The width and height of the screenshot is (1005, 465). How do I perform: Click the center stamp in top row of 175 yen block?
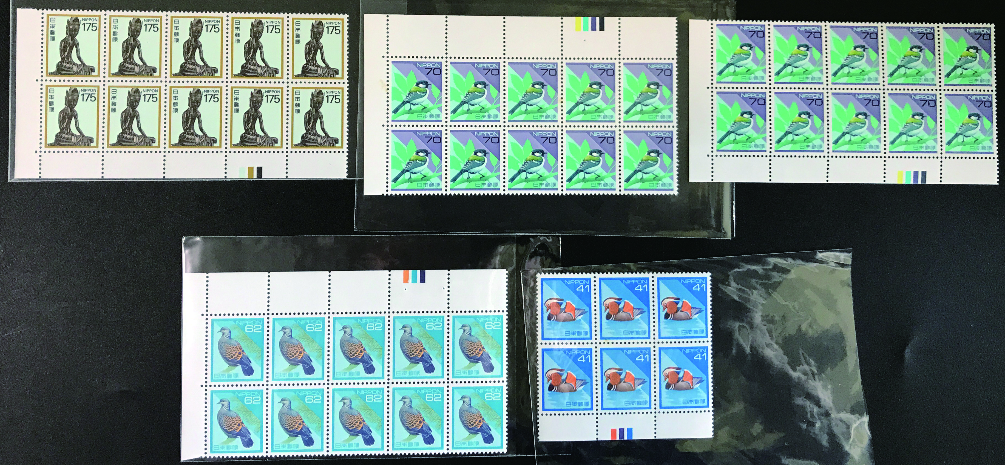point(196,47)
